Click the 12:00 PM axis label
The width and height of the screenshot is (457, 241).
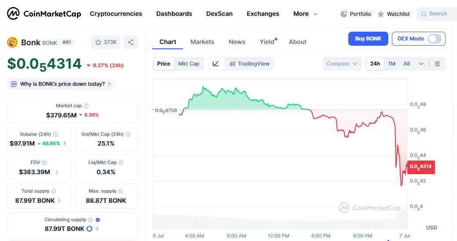click(278, 236)
